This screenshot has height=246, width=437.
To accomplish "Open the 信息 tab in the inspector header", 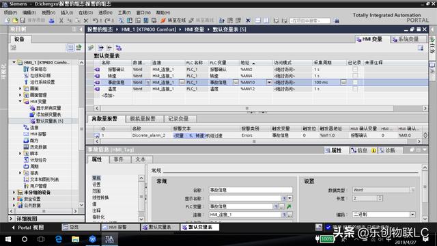I will click(363, 150).
